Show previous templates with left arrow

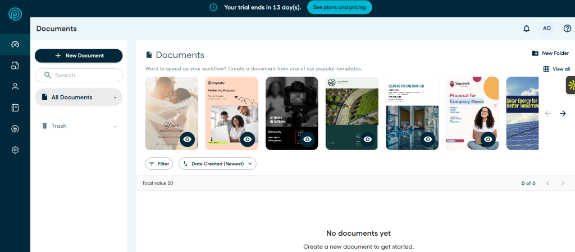point(548,114)
